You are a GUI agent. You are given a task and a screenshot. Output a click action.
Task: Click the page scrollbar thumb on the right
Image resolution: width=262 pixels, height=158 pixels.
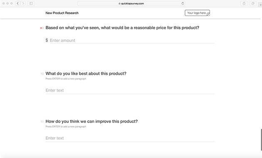click(x=261, y=140)
